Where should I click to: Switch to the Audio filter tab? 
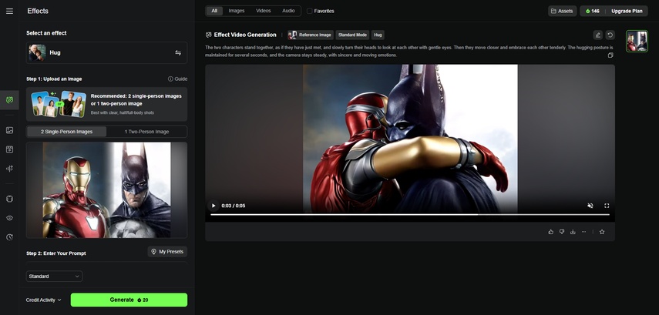(287, 11)
